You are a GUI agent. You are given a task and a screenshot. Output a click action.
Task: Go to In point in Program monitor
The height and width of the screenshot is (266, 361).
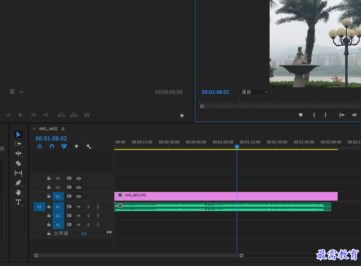point(342,115)
